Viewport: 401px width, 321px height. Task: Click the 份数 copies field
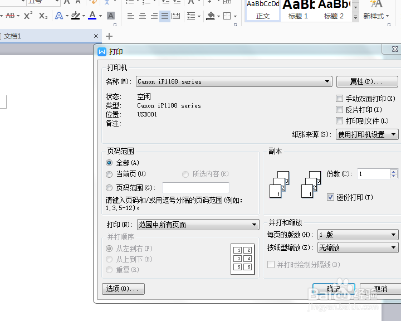point(373,174)
